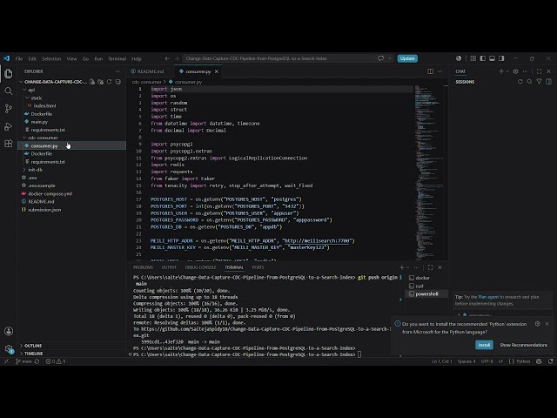This screenshot has height=418, width=557.
Task: Toggle the bottom panel layout
Action: [492, 58]
